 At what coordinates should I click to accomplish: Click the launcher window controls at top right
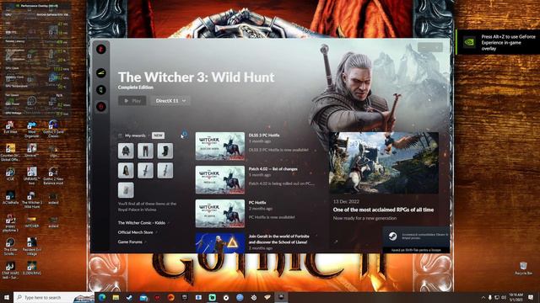tap(429, 47)
